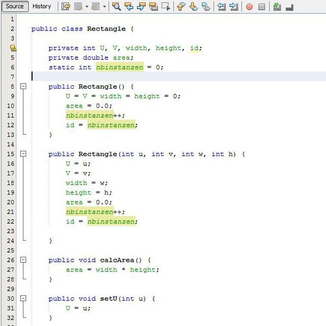Toggle Bookmark on current line
This screenshot has width=326, height=326.
pos(206,7)
